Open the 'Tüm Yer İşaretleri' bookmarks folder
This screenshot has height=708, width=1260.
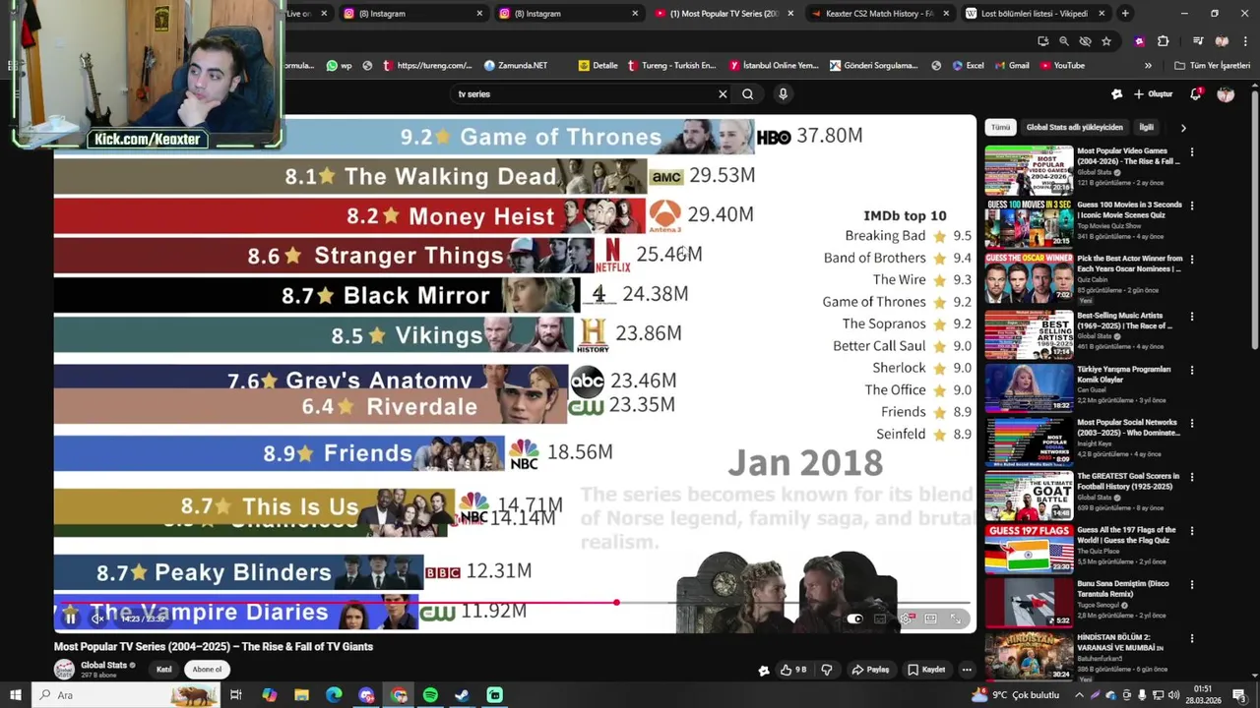(x=1213, y=66)
